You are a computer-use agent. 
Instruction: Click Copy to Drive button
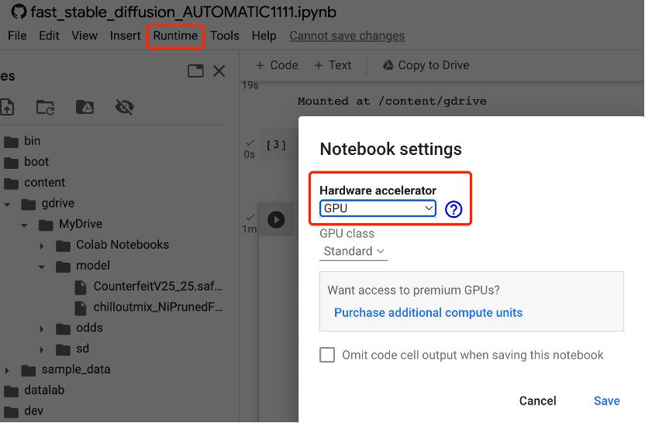pyautogui.click(x=426, y=65)
